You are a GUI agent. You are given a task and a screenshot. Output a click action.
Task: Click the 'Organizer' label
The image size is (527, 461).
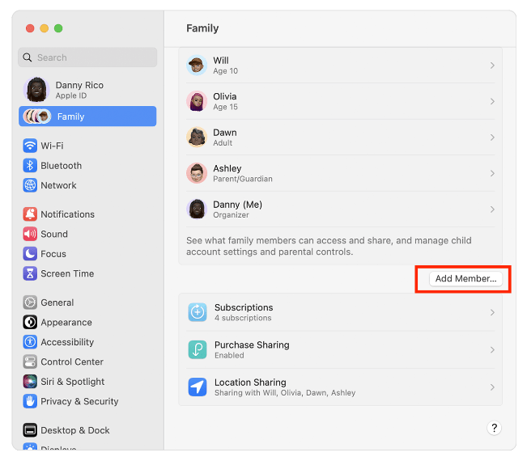(231, 215)
